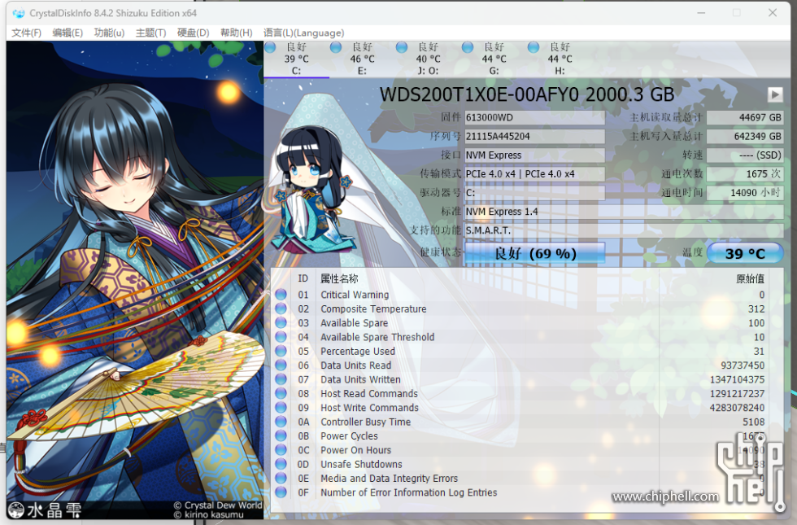Click the interface field NVM Express
The height and width of the screenshot is (525, 797).
pyautogui.click(x=535, y=155)
